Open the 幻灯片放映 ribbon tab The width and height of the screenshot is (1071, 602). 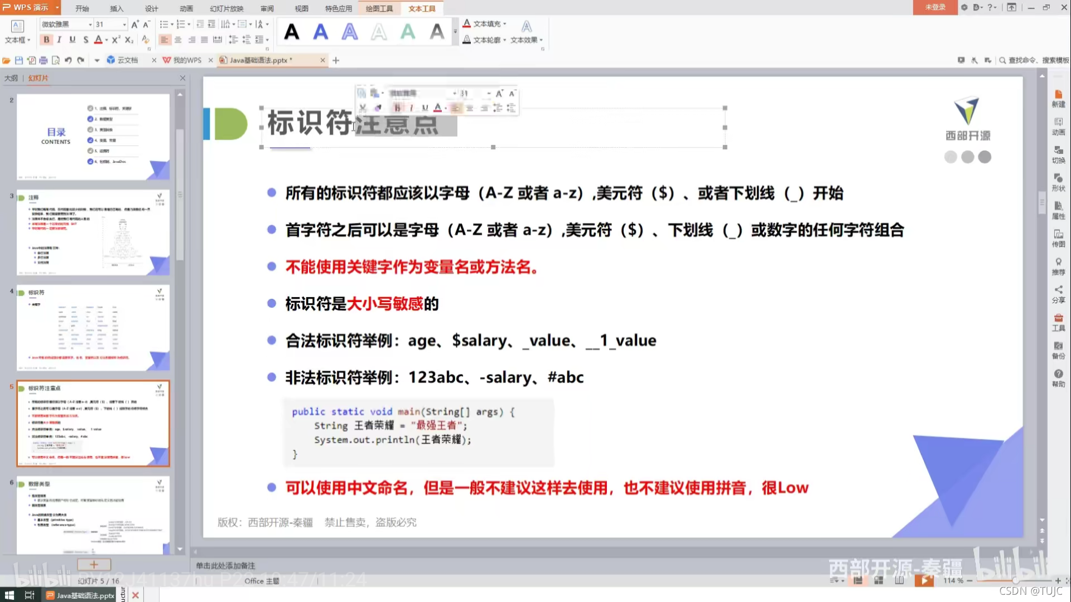[x=226, y=8]
